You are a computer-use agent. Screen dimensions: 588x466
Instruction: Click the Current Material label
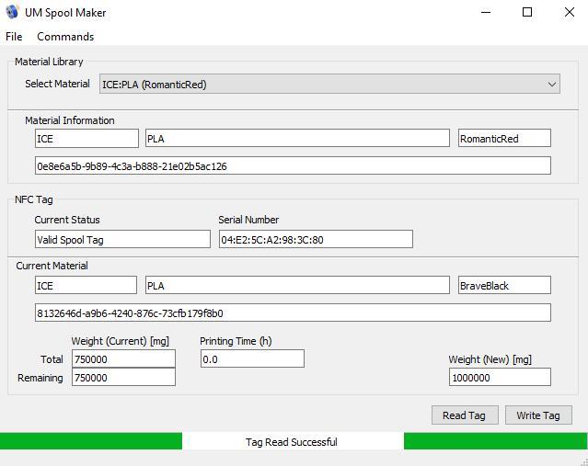point(52,266)
